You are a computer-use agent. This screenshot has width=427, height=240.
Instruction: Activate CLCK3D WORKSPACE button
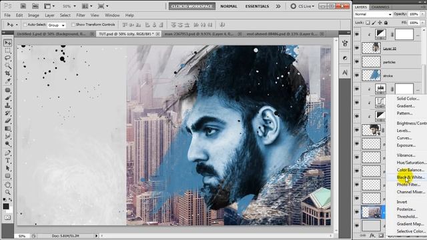coord(192,6)
